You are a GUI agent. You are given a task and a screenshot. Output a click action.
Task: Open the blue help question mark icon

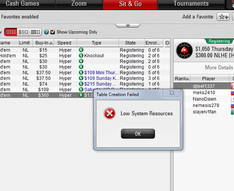click(46, 32)
